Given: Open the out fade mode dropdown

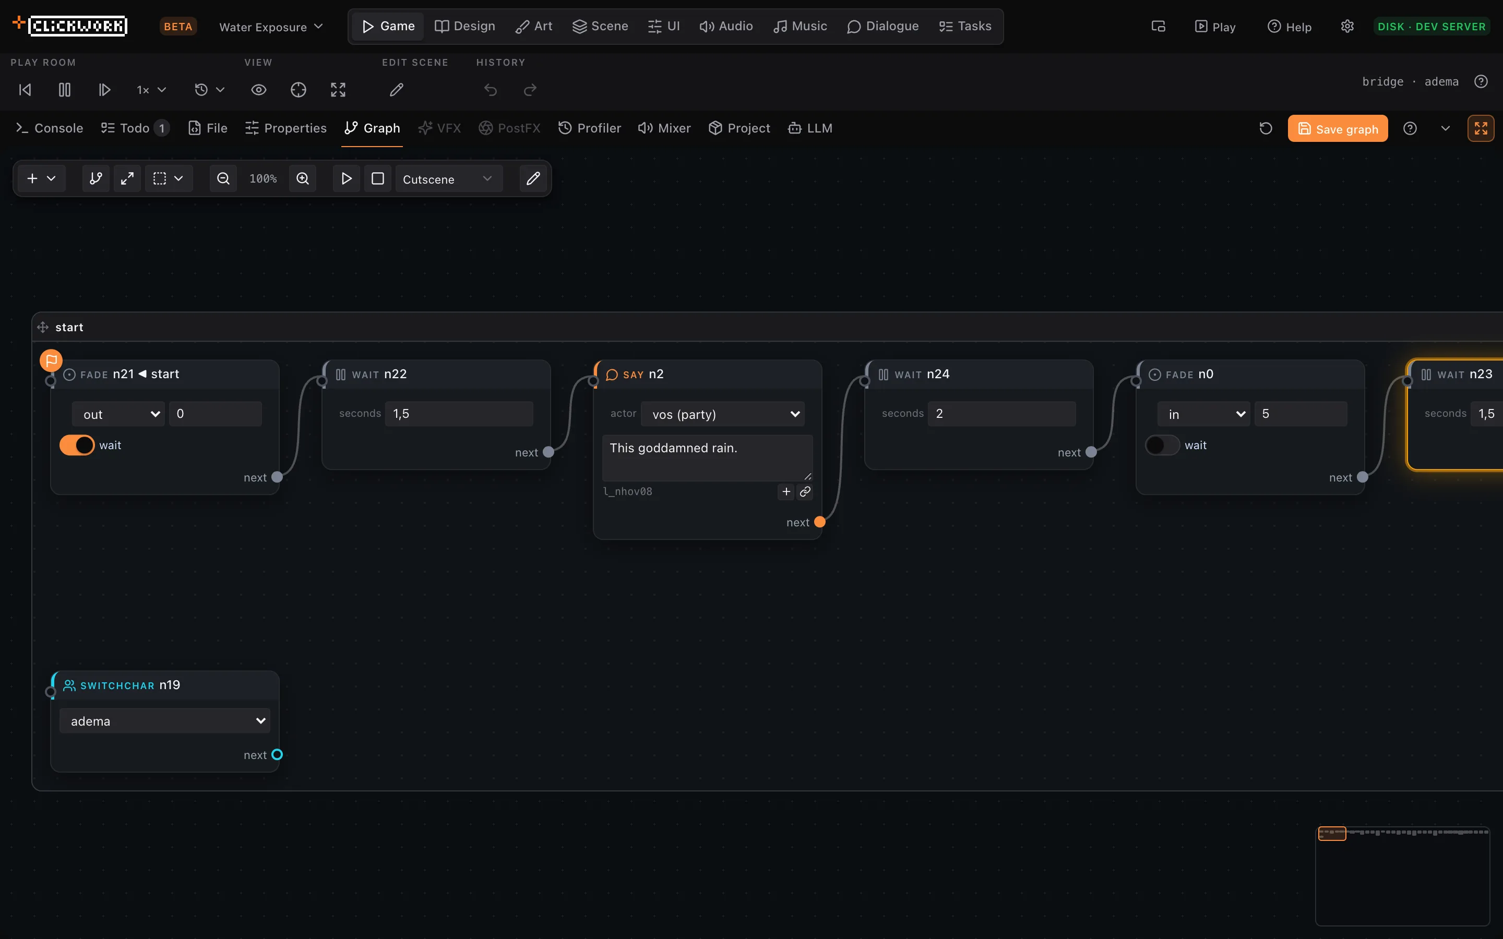Looking at the screenshot, I should [118, 414].
